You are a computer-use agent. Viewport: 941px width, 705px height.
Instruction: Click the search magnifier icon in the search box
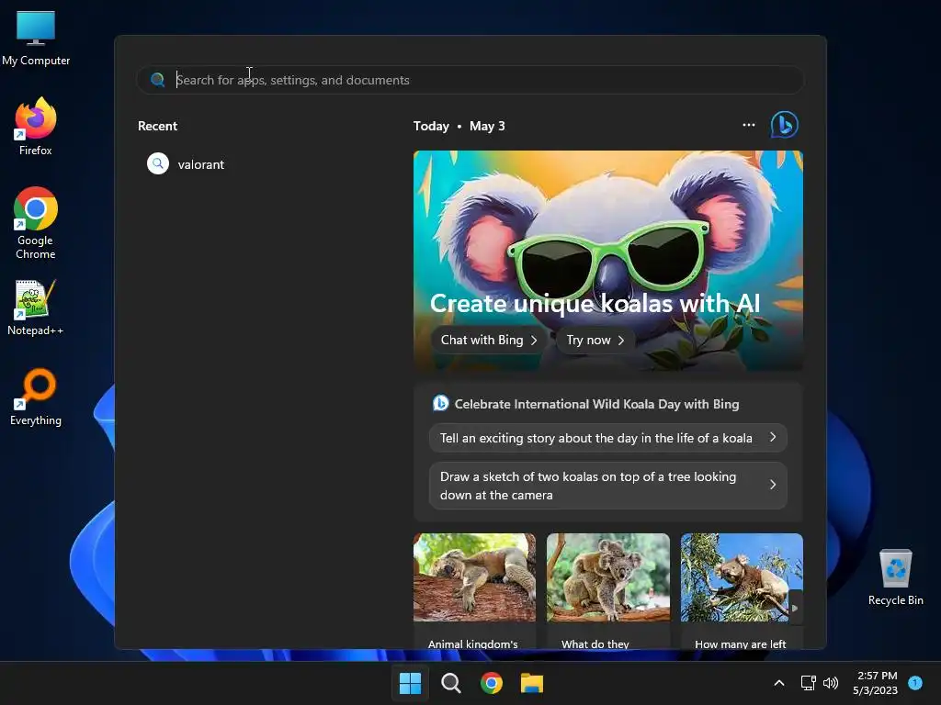coord(158,80)
